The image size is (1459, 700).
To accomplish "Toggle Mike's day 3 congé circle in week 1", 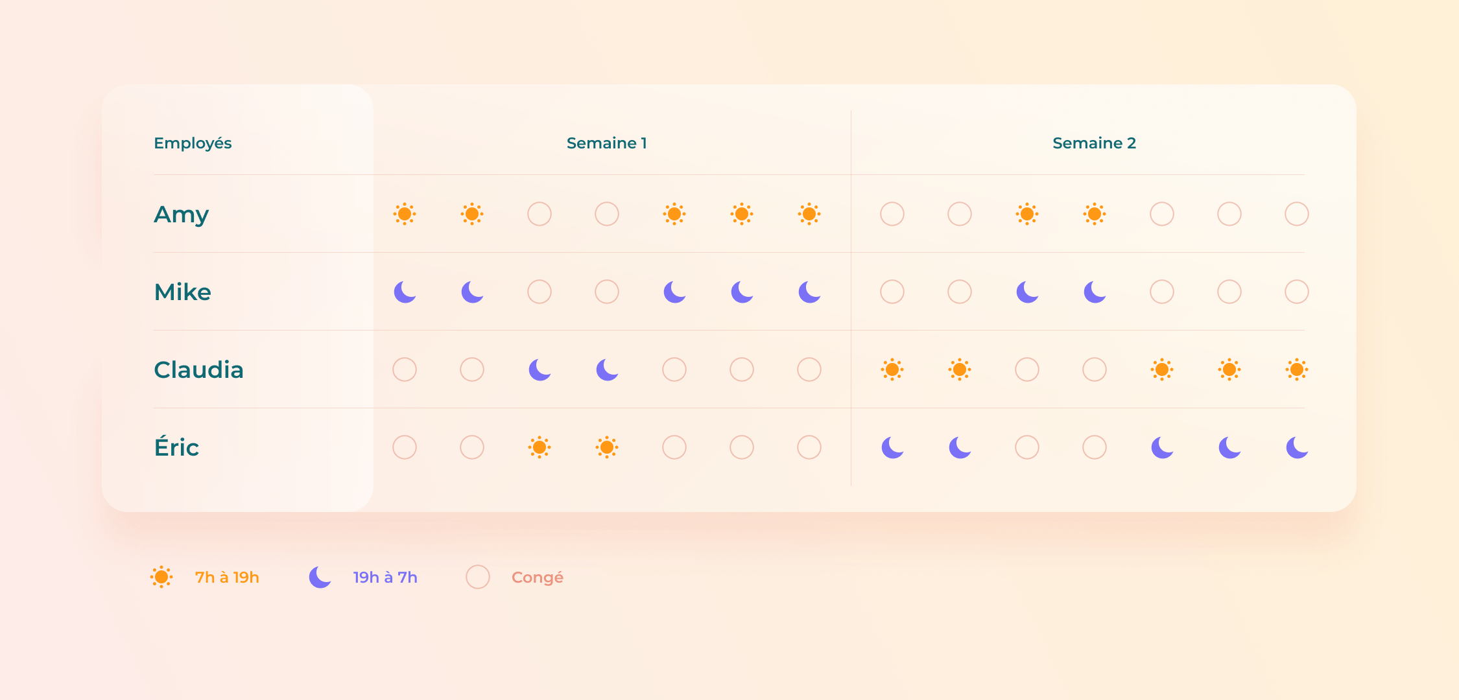I will click(539, 291).
